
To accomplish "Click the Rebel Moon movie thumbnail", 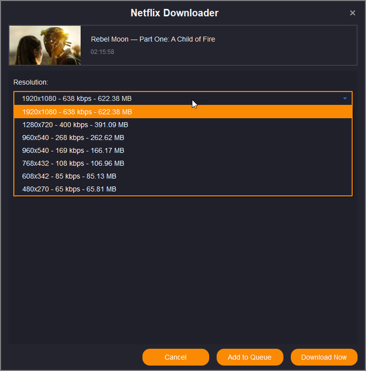I will tap(45, 45).
